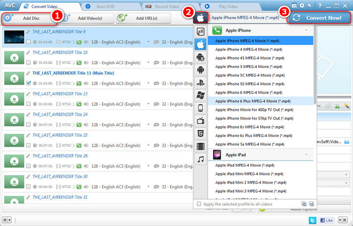Switch to the Record Video tab
The height and width of the screenshot is (226, 353).
pyautogui.click(x=170, y=6)
